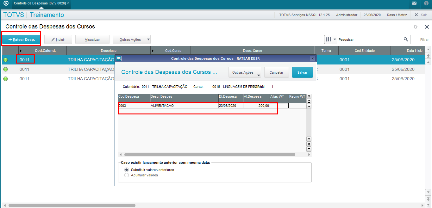Click Cancelar in the dialog

tap(276, 72)
